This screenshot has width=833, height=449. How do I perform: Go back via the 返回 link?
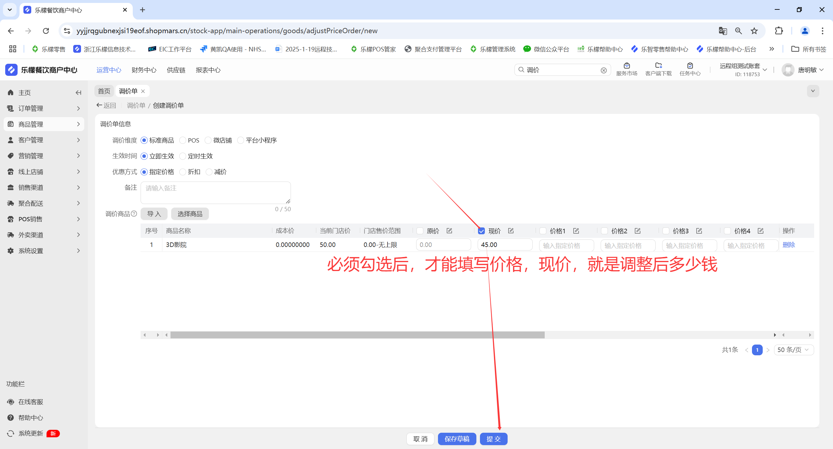click(x=106, y=105)
